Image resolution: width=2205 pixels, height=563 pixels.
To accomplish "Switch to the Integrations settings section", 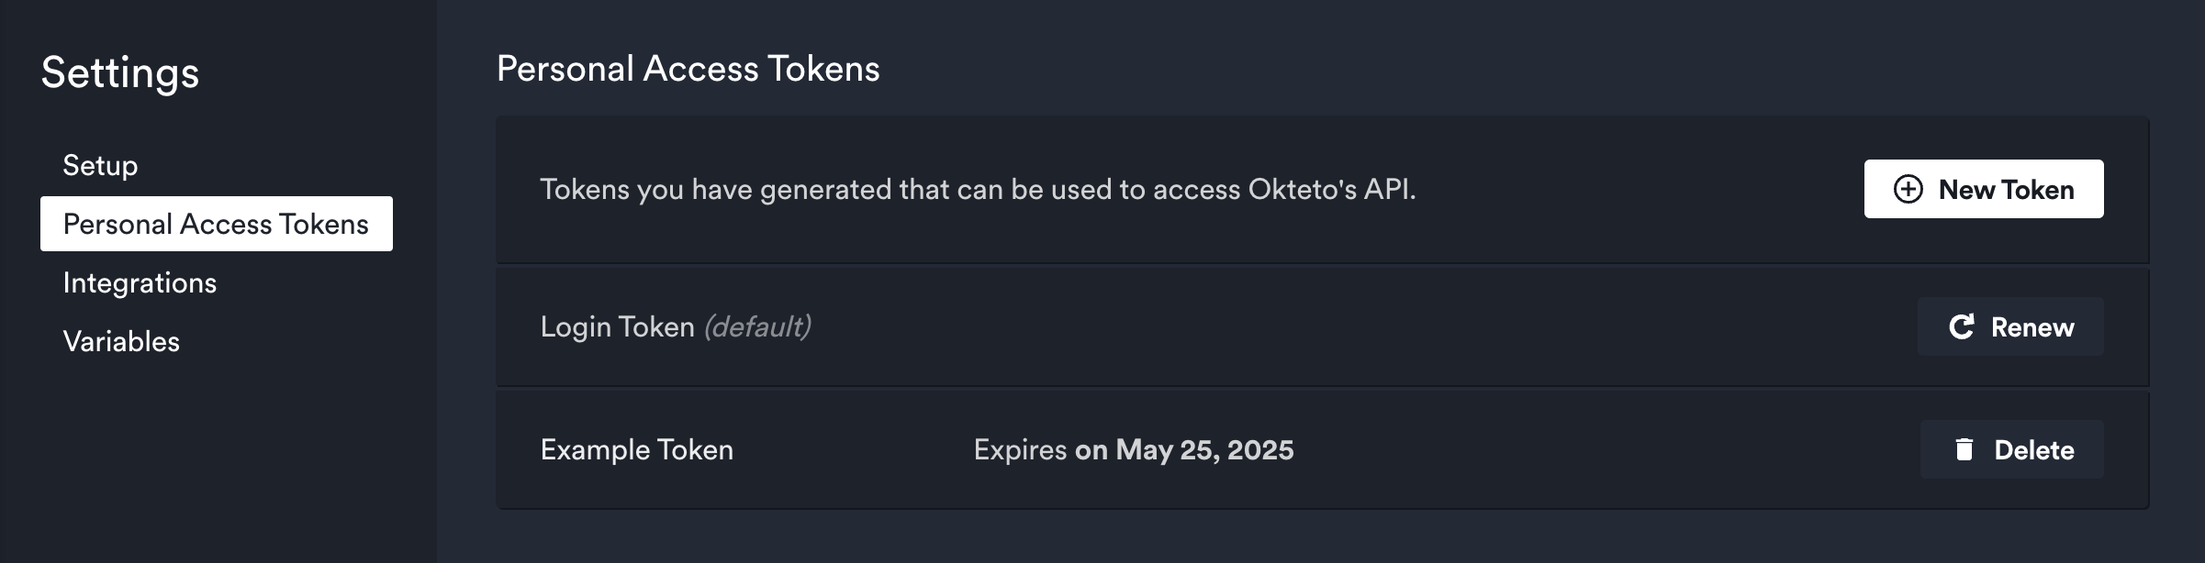I will pyautogui.click(x=140, y=283).
